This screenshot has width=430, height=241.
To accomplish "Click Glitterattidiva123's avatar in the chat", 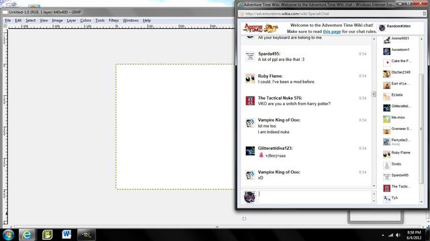I will point(250,151).
